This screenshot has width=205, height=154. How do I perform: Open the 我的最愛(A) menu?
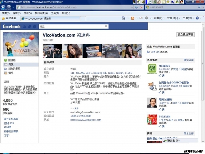tap(41, 13)
